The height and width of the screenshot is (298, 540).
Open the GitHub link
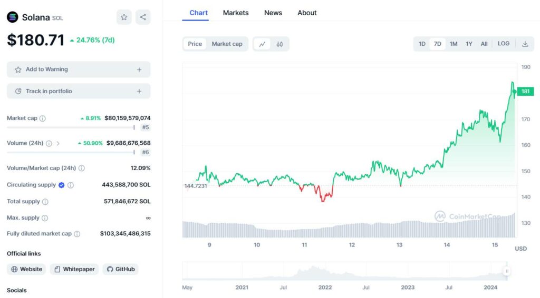coord(121,269)
